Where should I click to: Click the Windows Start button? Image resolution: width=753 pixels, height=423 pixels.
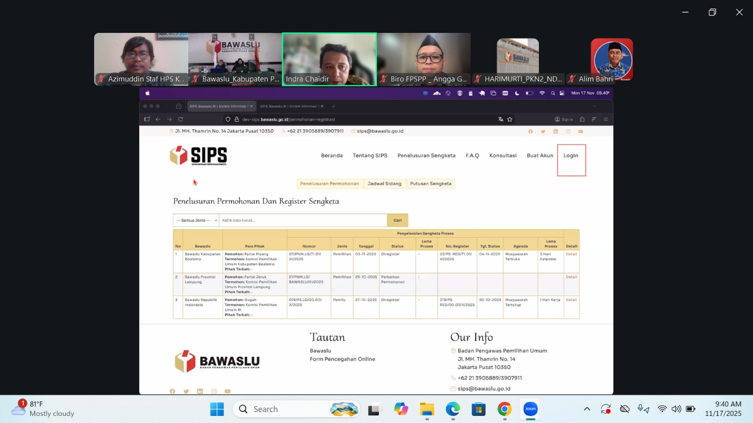pos(217,409)
